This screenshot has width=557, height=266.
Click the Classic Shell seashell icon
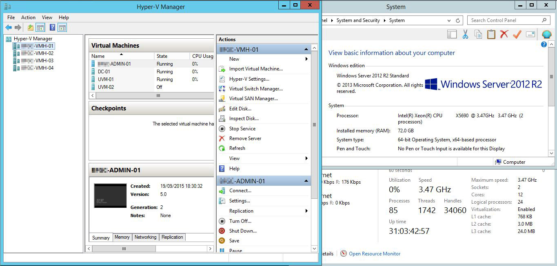point(546,35)
